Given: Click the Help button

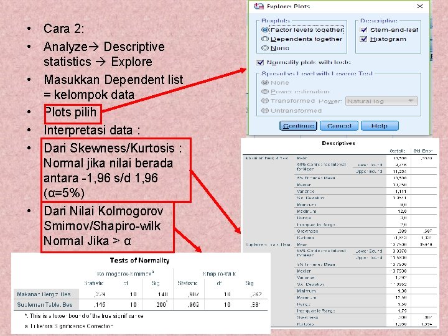Looking at the screenshot, I should tap(380, 126).
